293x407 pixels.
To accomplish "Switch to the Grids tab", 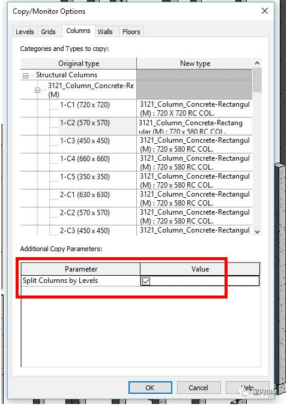I will (x=49, y=32).
